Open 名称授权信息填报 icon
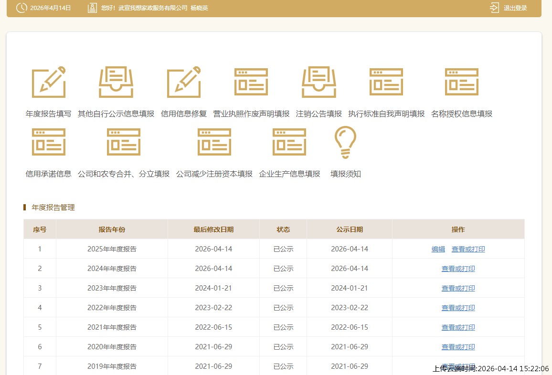552x375 pixels. pyautogui.click(x=462, y=83)
